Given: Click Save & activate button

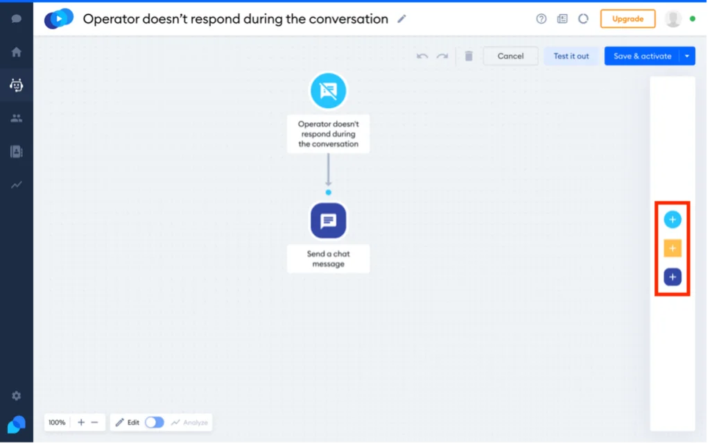Looking at the screenshot, I should pos(643,56).
